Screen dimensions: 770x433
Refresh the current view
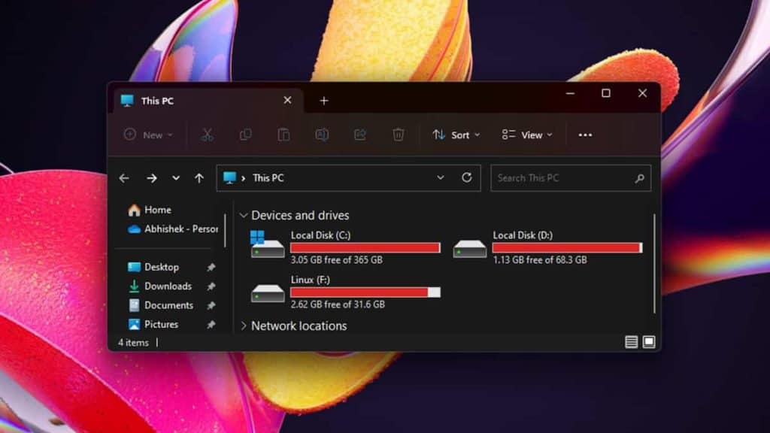click(466, 177)
